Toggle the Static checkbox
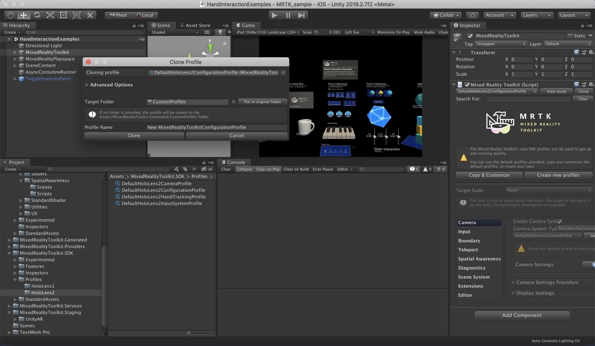 [x=570, y=36]
